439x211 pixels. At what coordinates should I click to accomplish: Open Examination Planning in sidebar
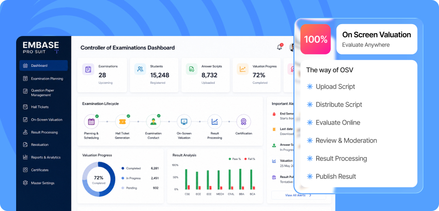(44, 79)
